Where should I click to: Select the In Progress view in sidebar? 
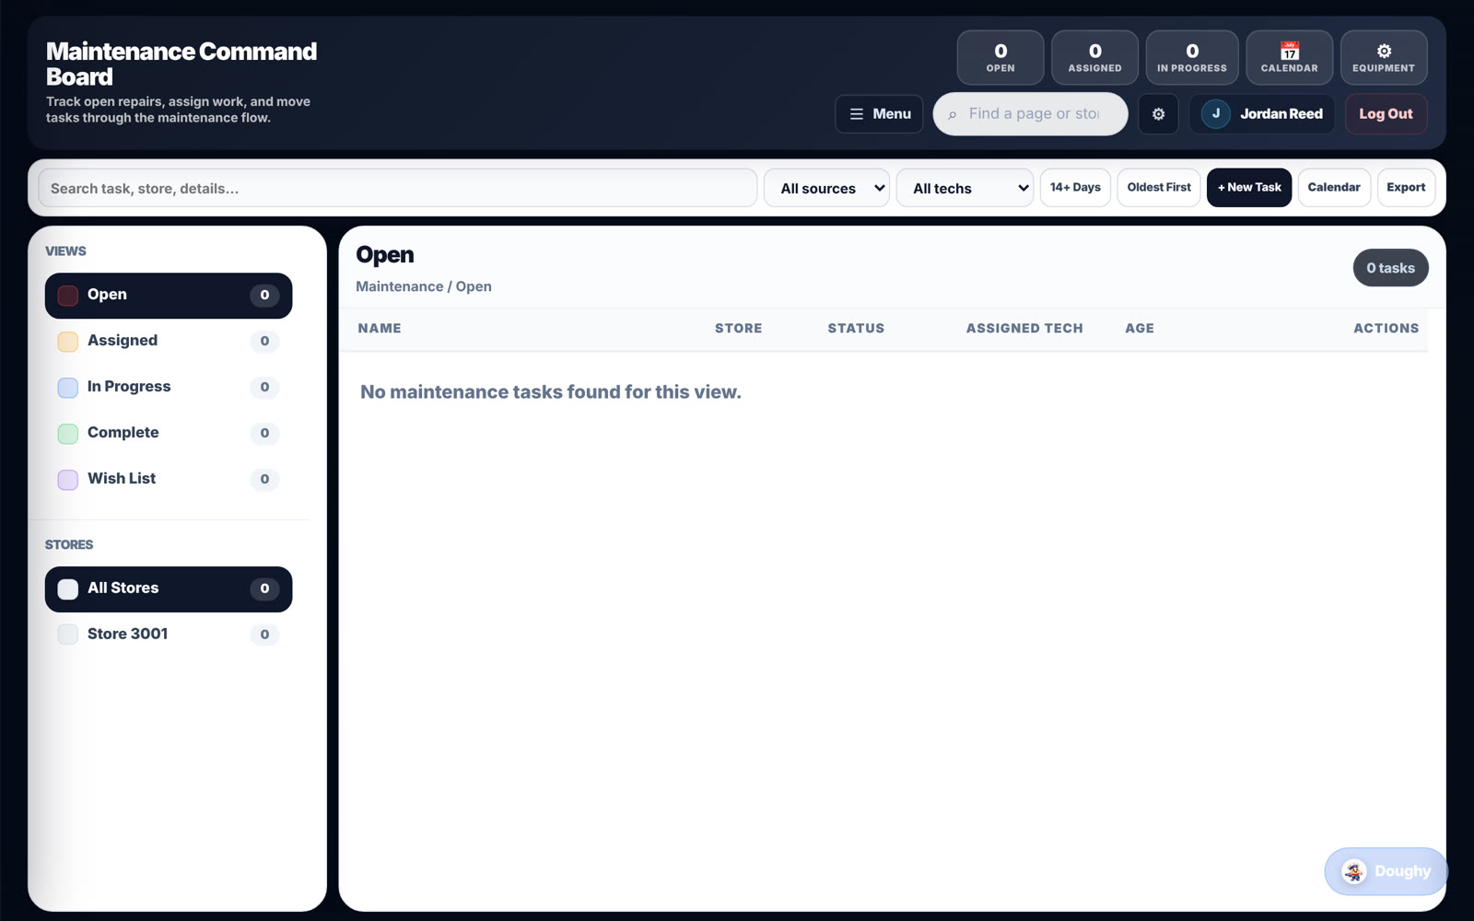click(x=169, y=388)
